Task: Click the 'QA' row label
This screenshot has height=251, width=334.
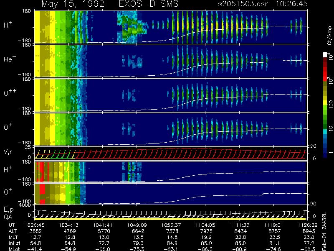Action: pyautogui.click(x=8, y=217)
